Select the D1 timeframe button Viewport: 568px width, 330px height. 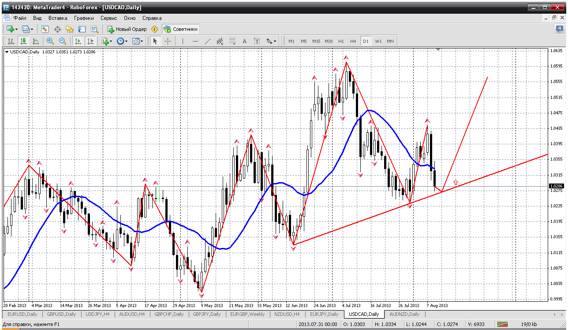tap(366, 41)
